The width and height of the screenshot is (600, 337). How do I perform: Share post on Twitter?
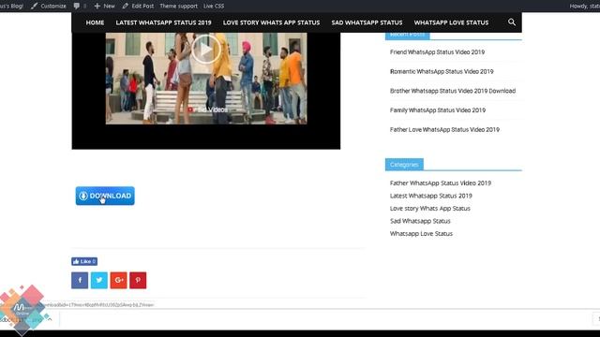tap(99, 280)
